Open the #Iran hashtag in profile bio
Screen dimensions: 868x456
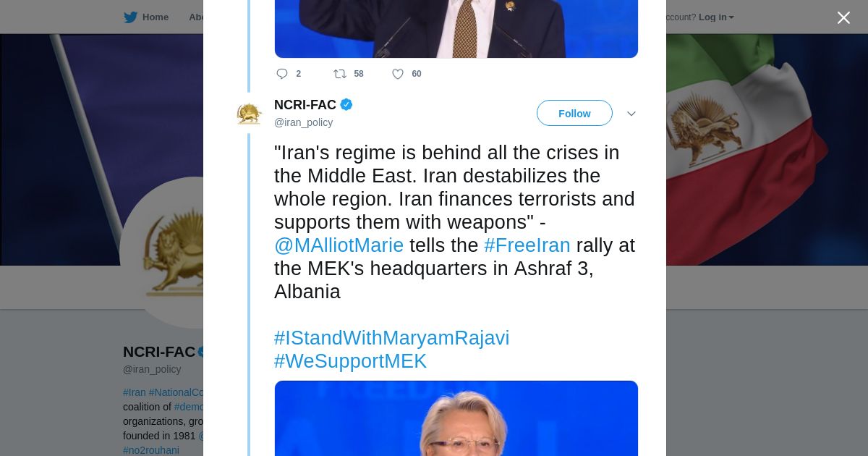click(x=135, y=392)
